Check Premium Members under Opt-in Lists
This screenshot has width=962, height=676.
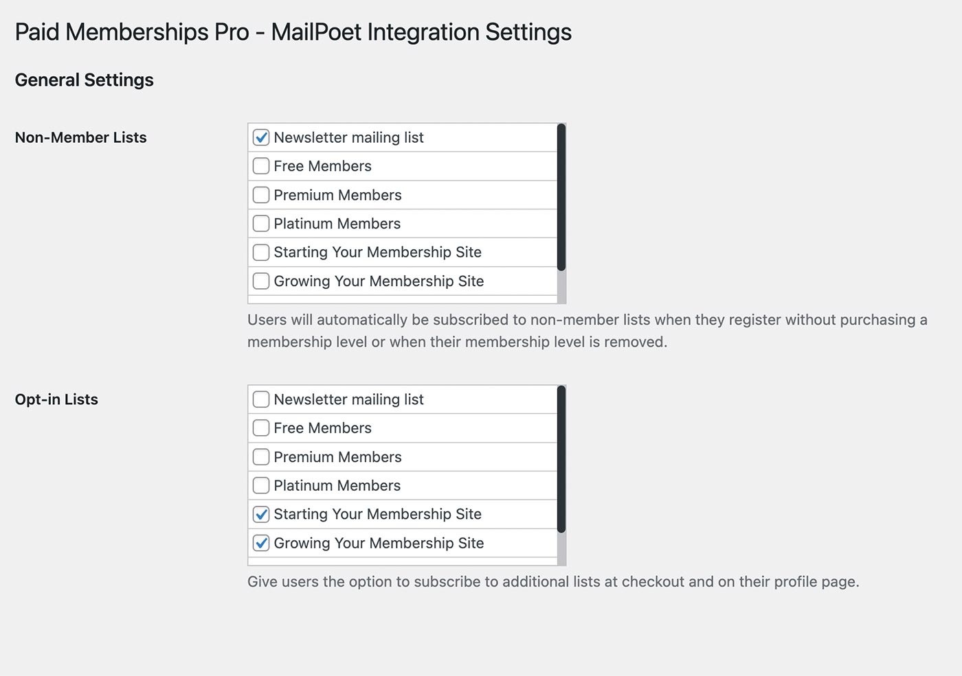(x=261, y=456)
